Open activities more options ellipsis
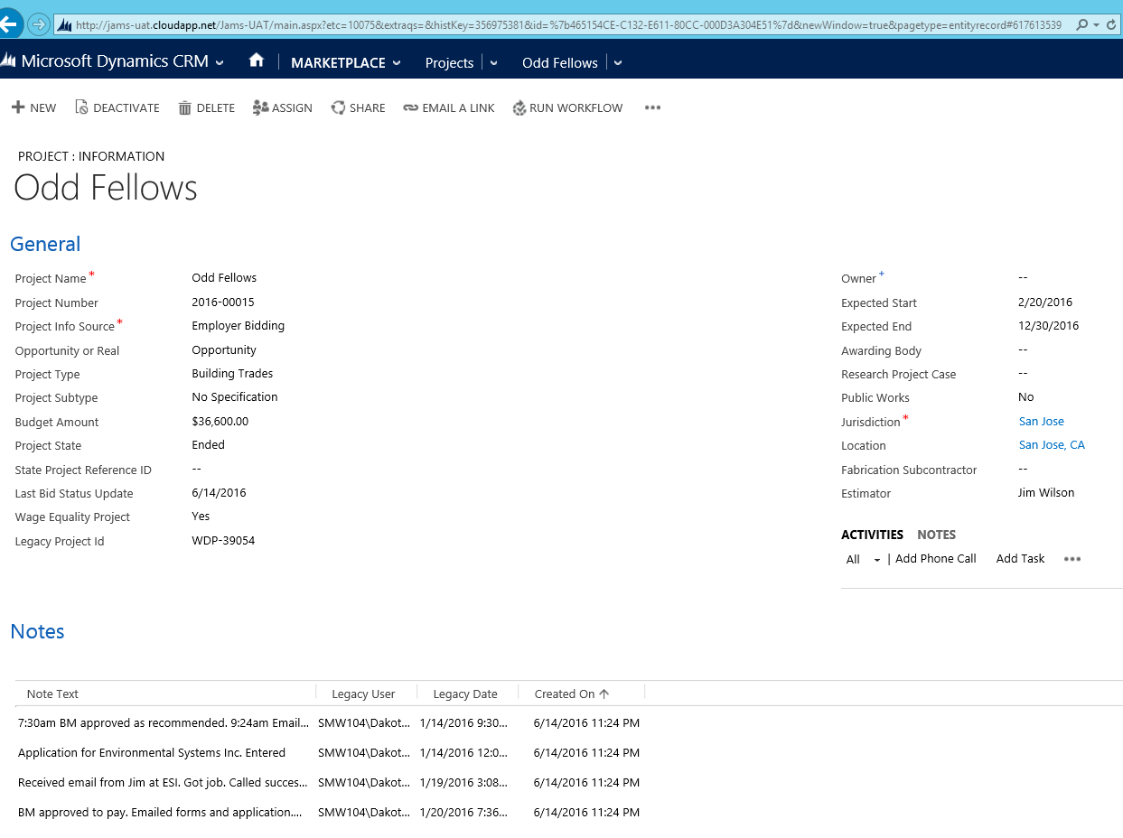The height and width of the screenshot is (838, 1123). click(x=1072, y=559)
